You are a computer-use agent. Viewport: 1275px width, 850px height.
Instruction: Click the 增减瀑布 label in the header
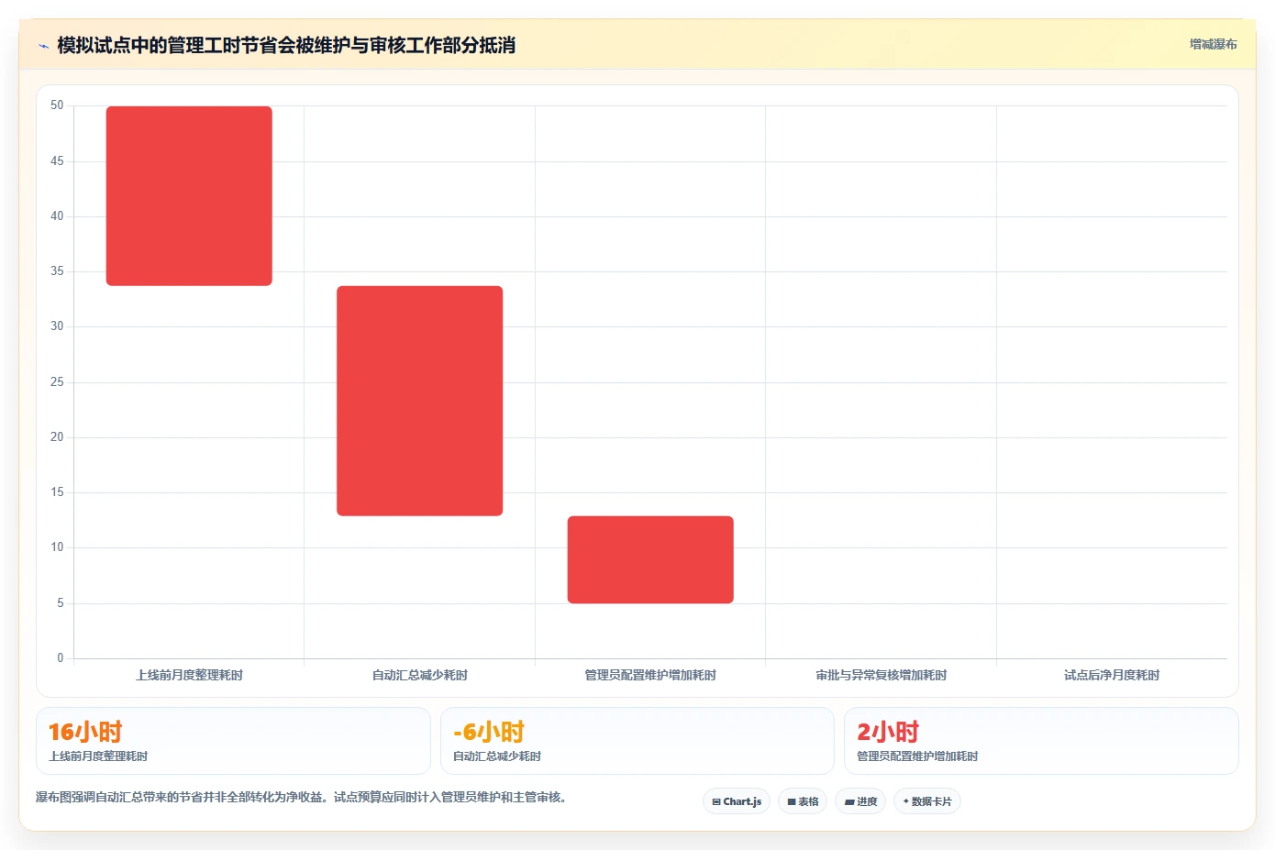pyautogui.click(x=1213, y=44)
